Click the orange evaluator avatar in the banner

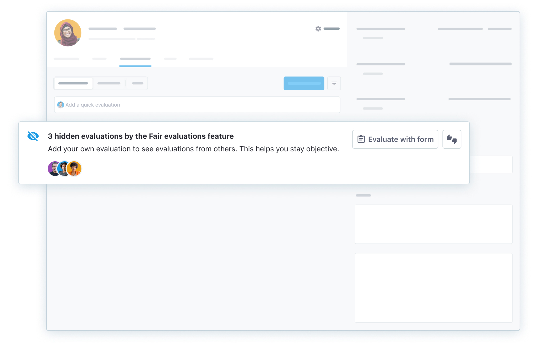[74, 169]
